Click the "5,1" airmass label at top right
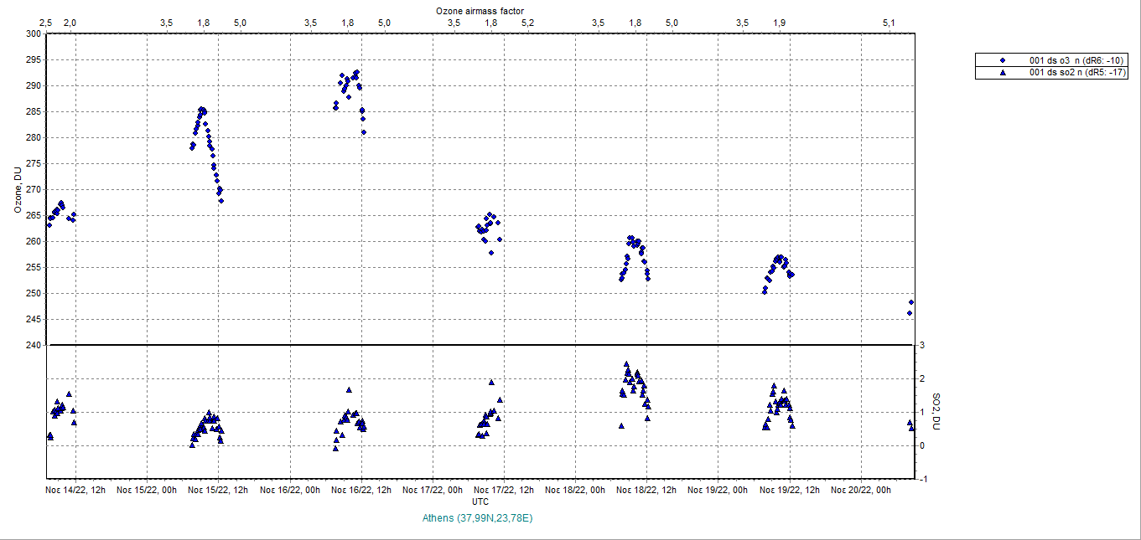Viewport: 1141px width, 540px height. (x=889, y=23)
